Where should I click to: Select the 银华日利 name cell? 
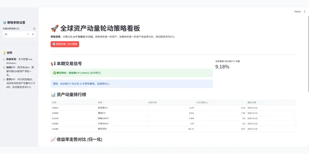click(122, 129)
